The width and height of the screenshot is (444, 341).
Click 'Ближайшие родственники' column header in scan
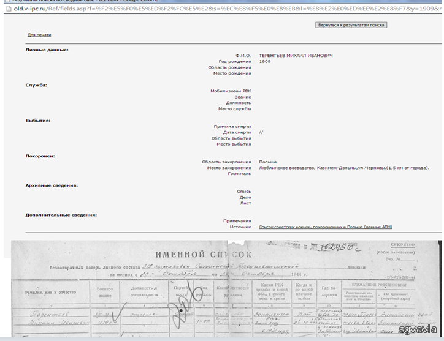click(x=379, y=285)
